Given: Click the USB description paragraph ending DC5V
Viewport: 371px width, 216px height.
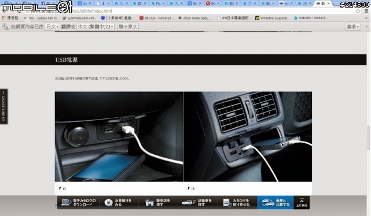Looking at the screenshot, I should tap(92, 79).
